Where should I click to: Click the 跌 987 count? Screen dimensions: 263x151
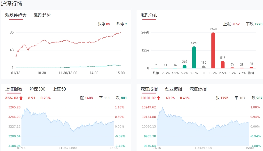click(x=257, y=98)
